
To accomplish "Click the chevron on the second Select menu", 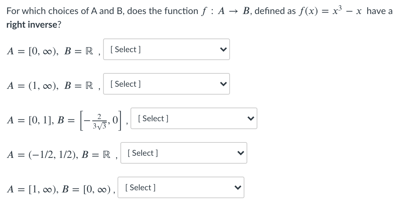I will pos(223,84).
